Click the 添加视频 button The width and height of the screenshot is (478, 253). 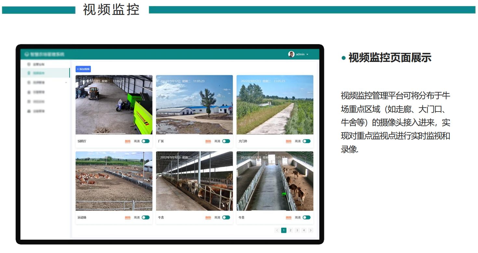83,69
